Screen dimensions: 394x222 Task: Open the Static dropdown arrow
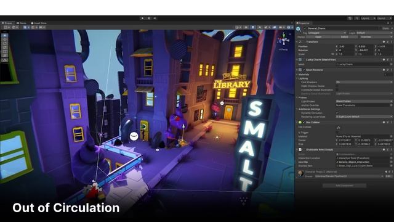392,28
